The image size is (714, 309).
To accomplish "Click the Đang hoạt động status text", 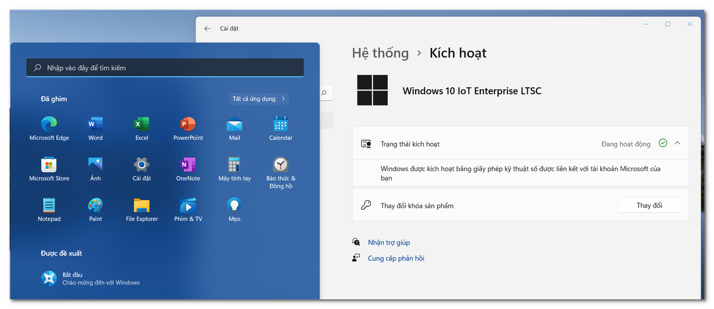I will coord(626,144).
